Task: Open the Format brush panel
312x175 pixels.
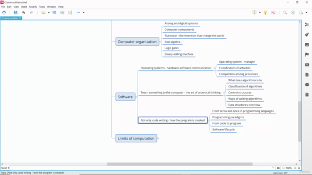Action: [307, 35]
